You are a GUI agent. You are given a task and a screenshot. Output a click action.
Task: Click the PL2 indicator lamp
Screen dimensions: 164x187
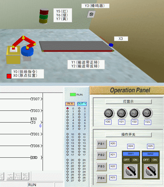[121, 113]
